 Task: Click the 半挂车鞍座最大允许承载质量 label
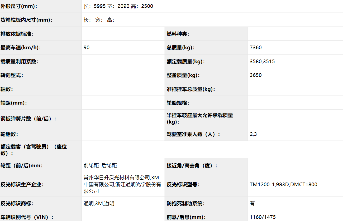tap(200, 119)
